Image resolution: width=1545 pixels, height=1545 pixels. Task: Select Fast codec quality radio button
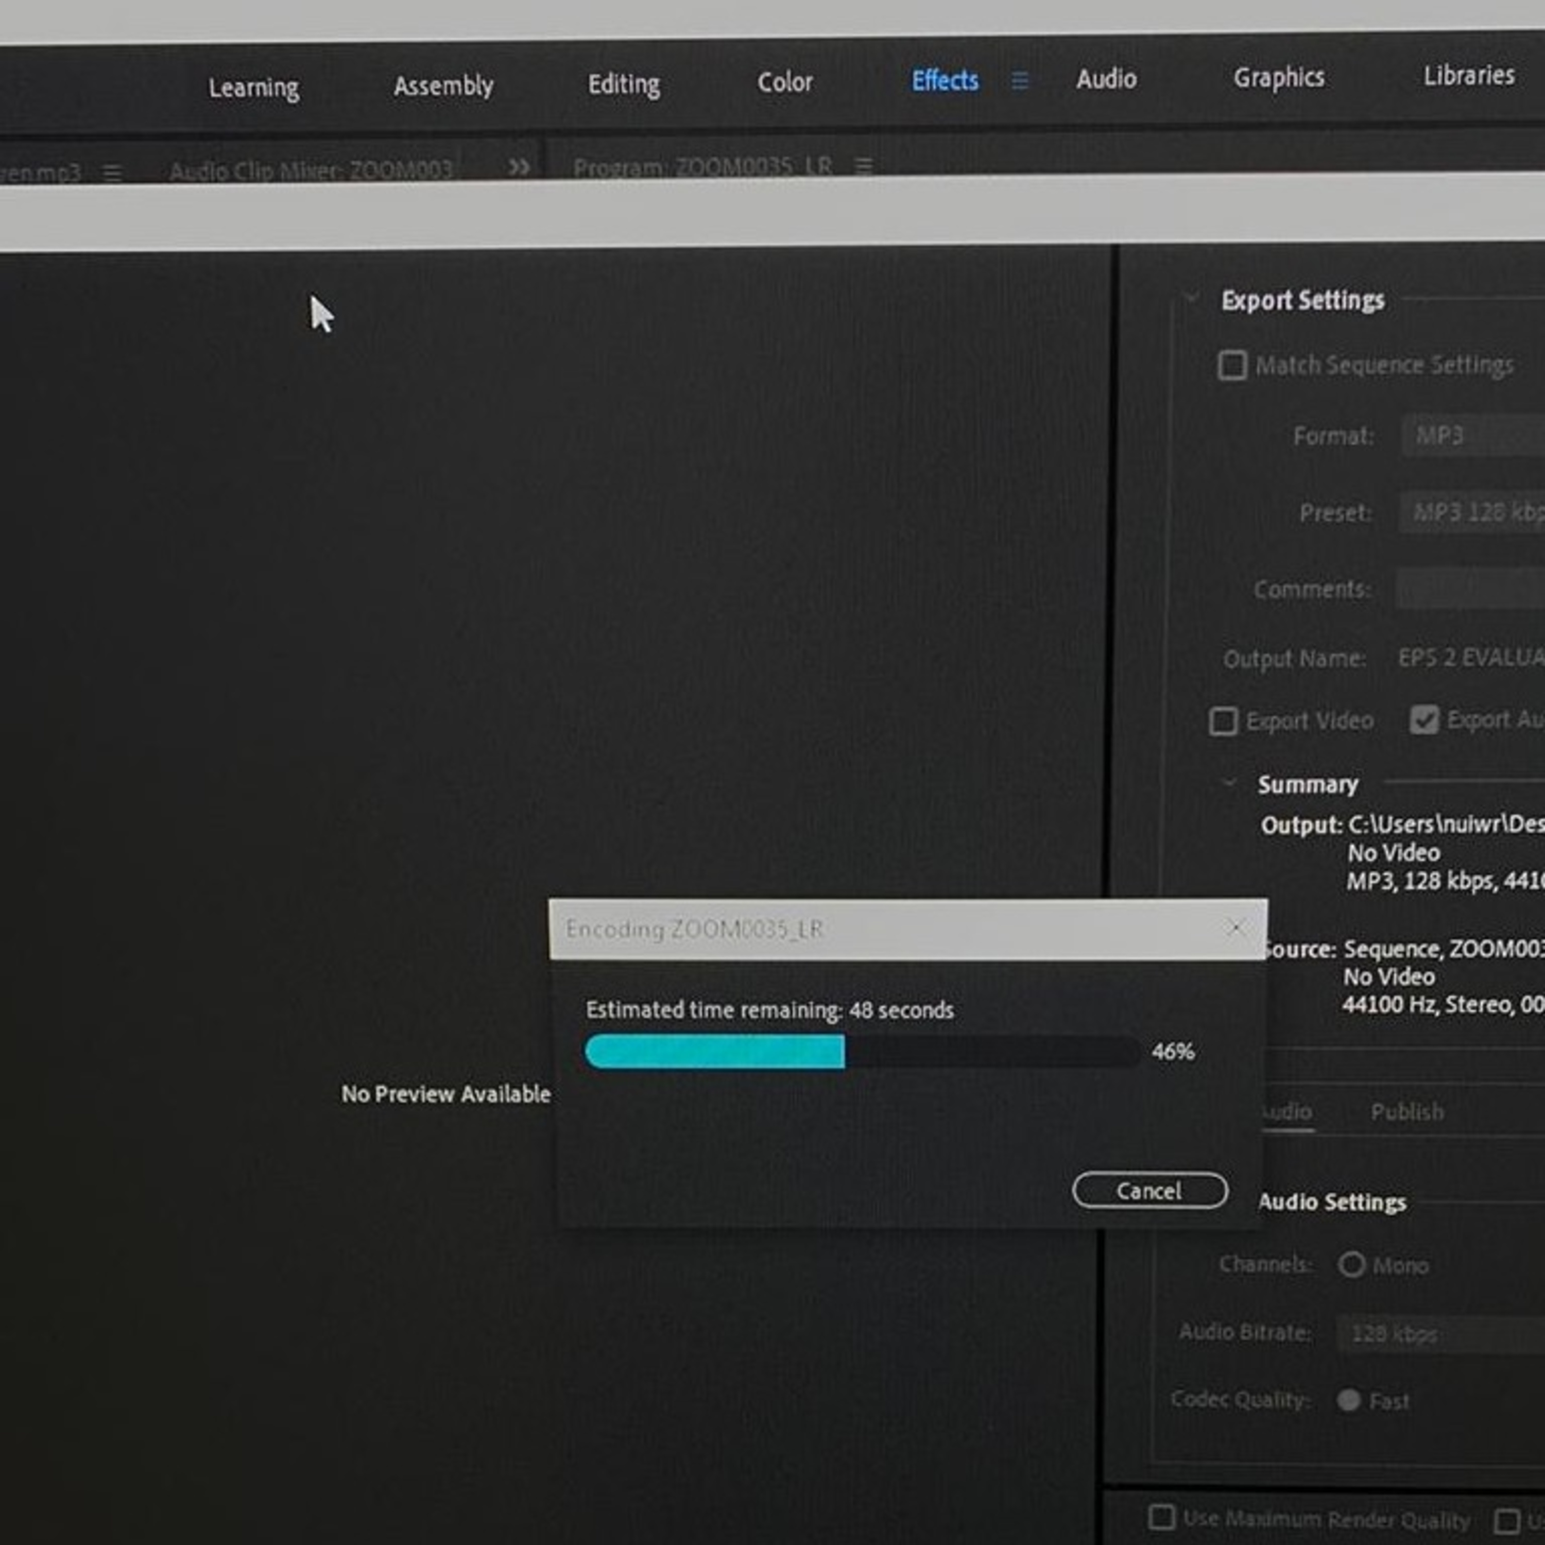1348,1400
